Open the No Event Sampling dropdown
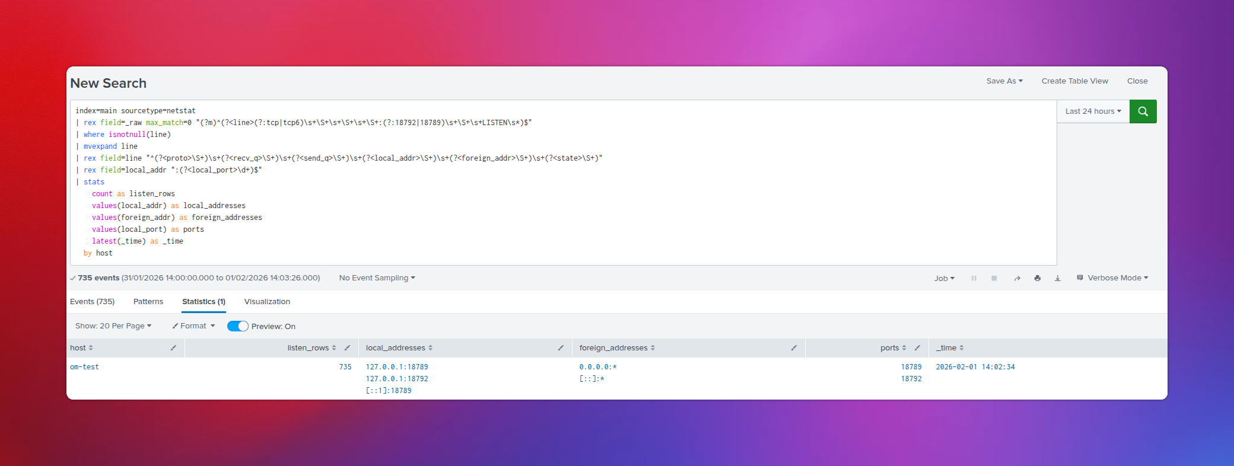The height and width of the screenshot is (466, 1234). [x=377, y=278]
